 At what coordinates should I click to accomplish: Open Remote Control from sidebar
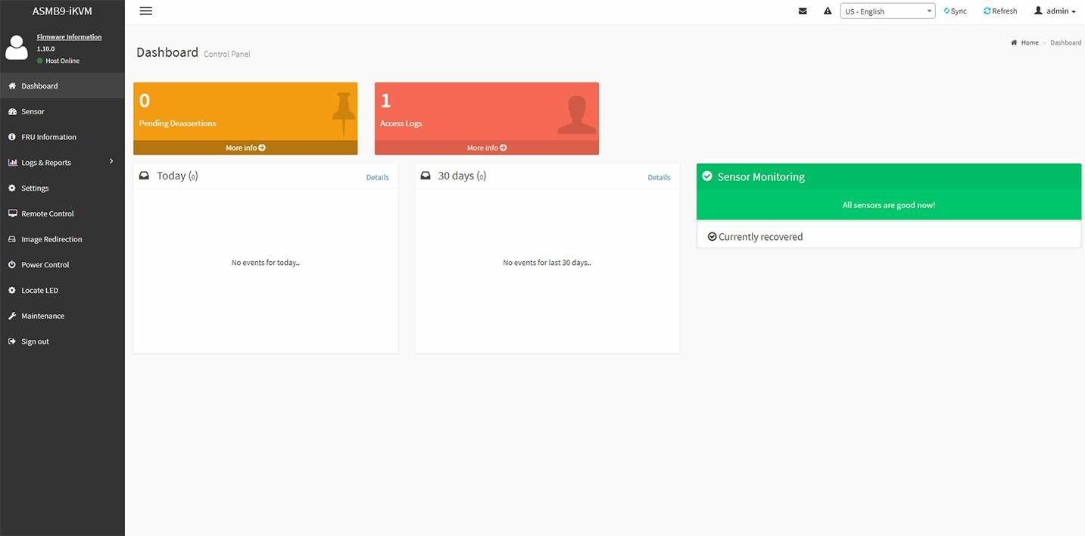[x=47, y=213]
